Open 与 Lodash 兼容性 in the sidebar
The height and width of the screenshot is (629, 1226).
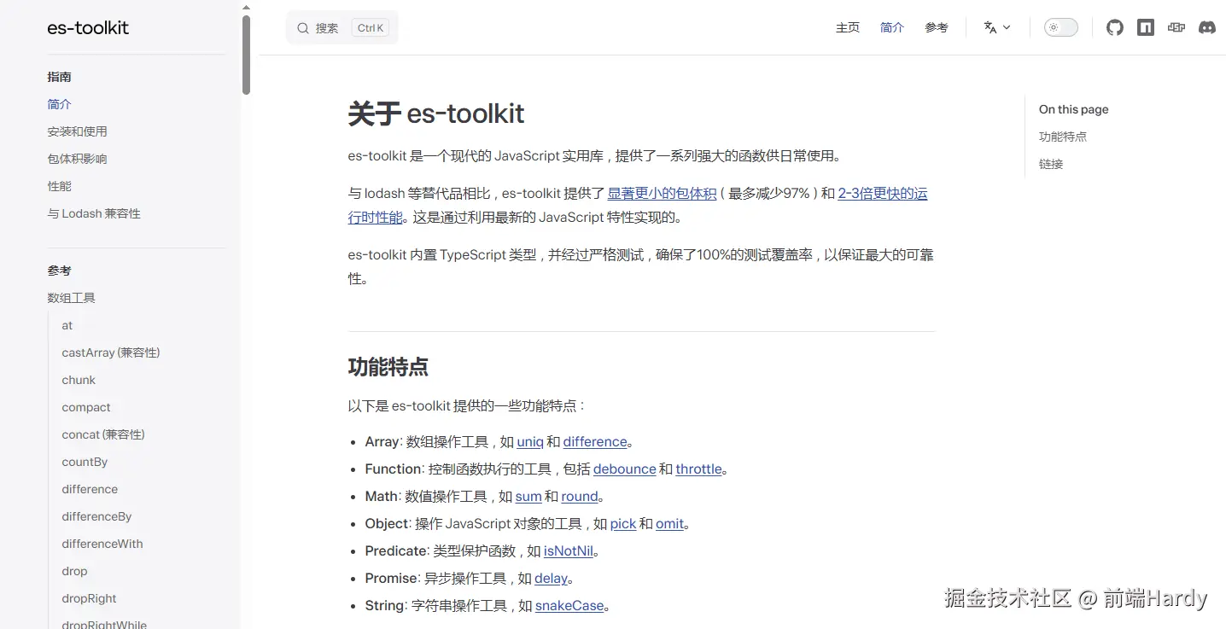(x=94, y=213)
